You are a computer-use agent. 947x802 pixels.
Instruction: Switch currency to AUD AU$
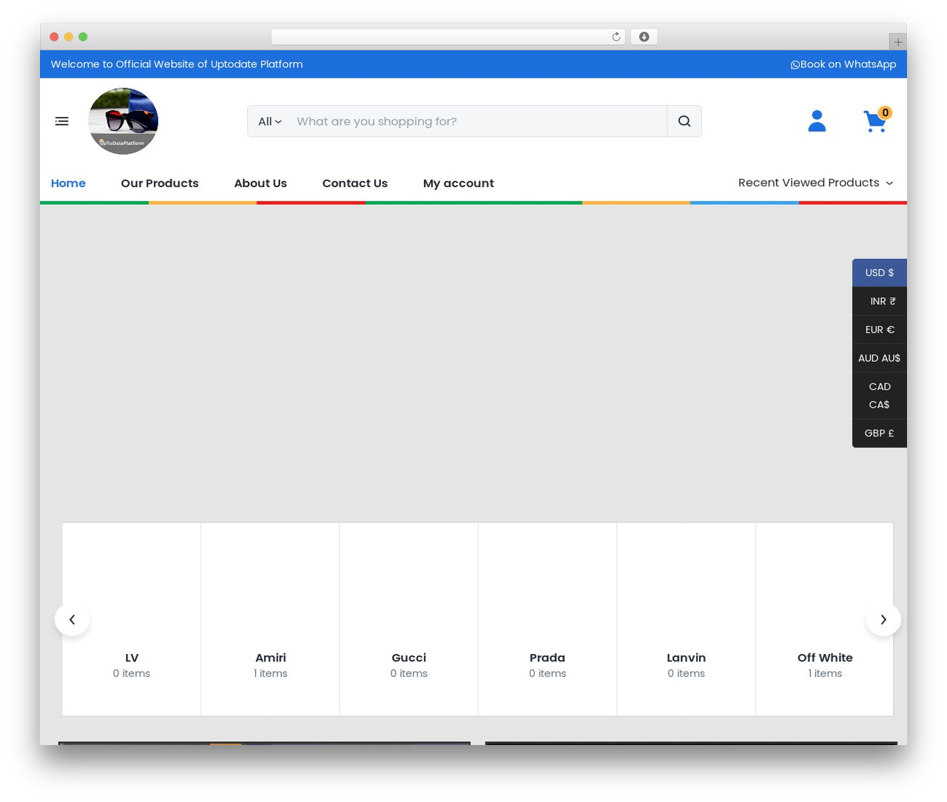click(880, 358)
